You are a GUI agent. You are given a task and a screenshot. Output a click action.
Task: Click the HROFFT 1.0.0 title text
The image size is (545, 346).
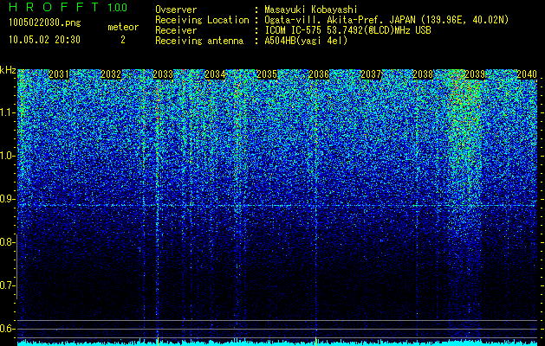[68, 7]
